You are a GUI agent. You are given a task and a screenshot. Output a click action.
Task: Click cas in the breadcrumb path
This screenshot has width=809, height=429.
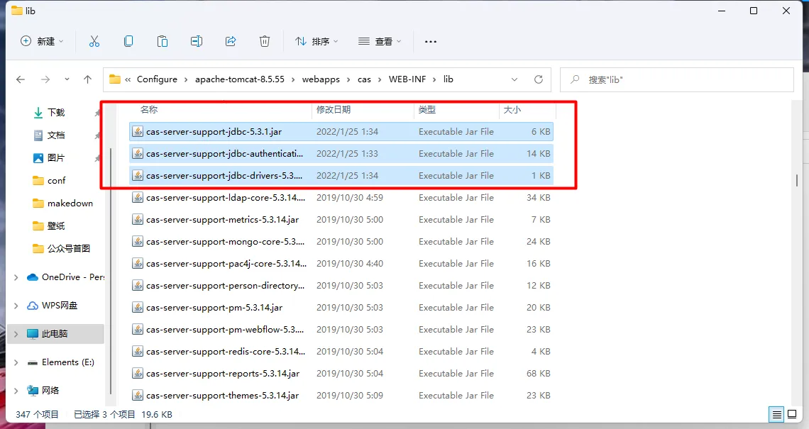(x=364, y=79)
